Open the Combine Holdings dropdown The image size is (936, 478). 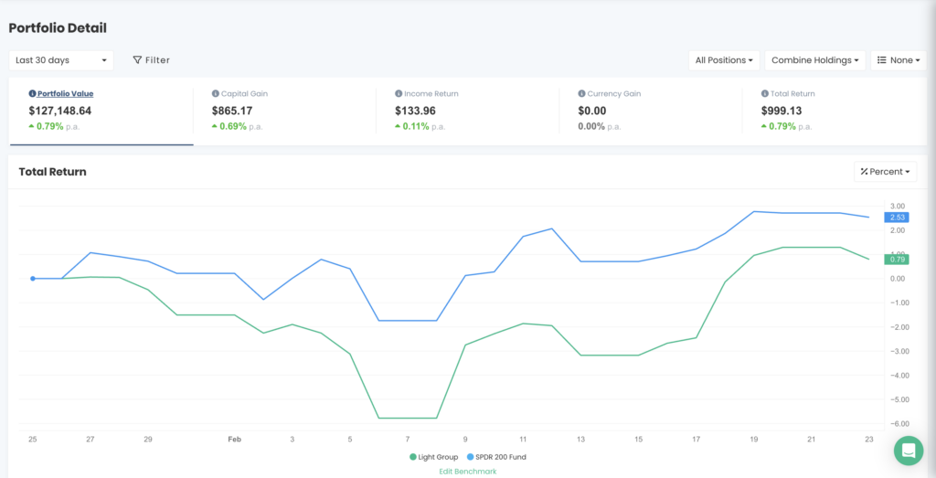click(815, 60)
